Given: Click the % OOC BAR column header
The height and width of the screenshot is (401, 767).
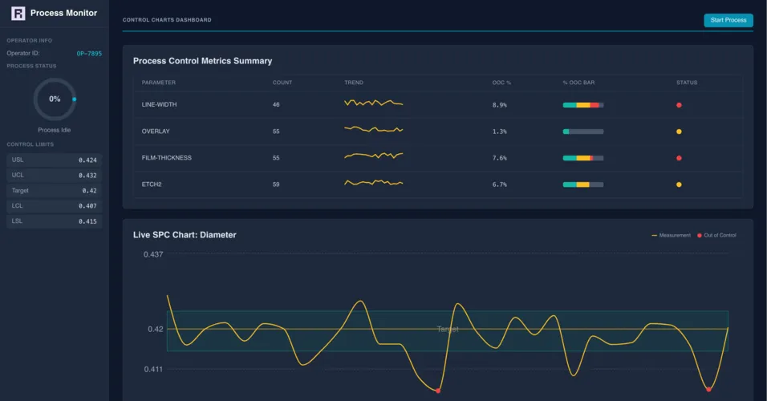Looking at the screenshot, I should pos(578,83).
